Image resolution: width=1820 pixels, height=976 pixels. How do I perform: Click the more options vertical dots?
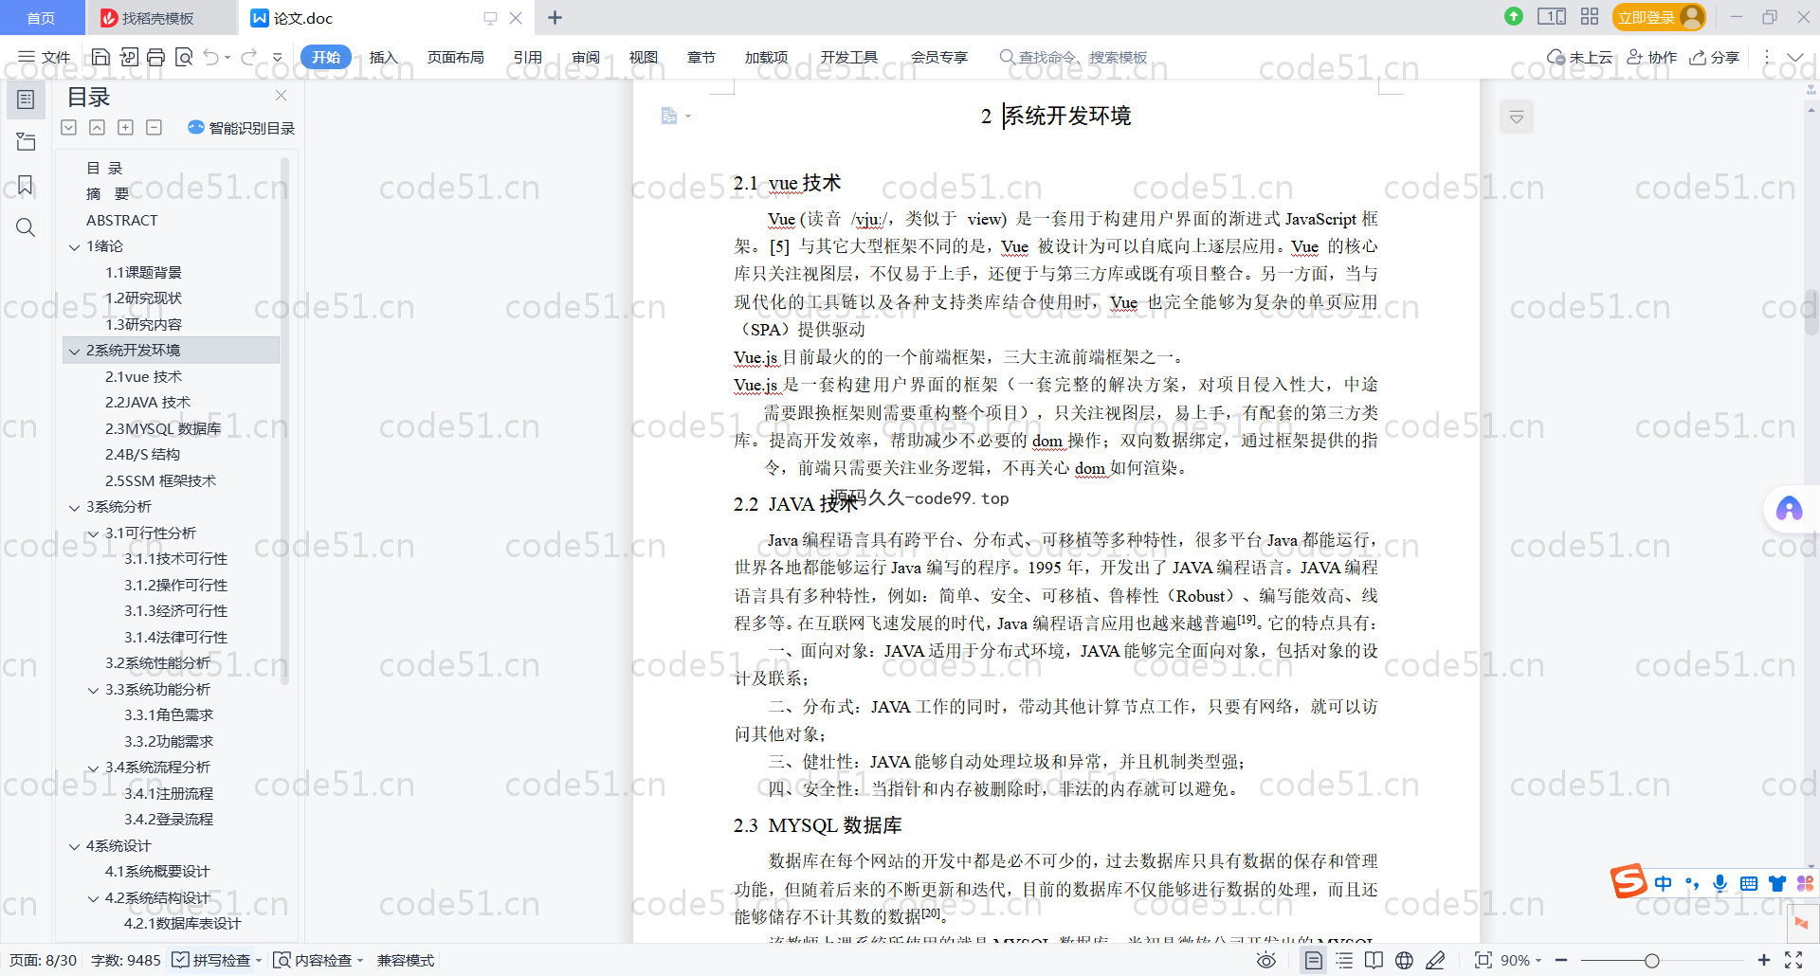[1767, 57]
